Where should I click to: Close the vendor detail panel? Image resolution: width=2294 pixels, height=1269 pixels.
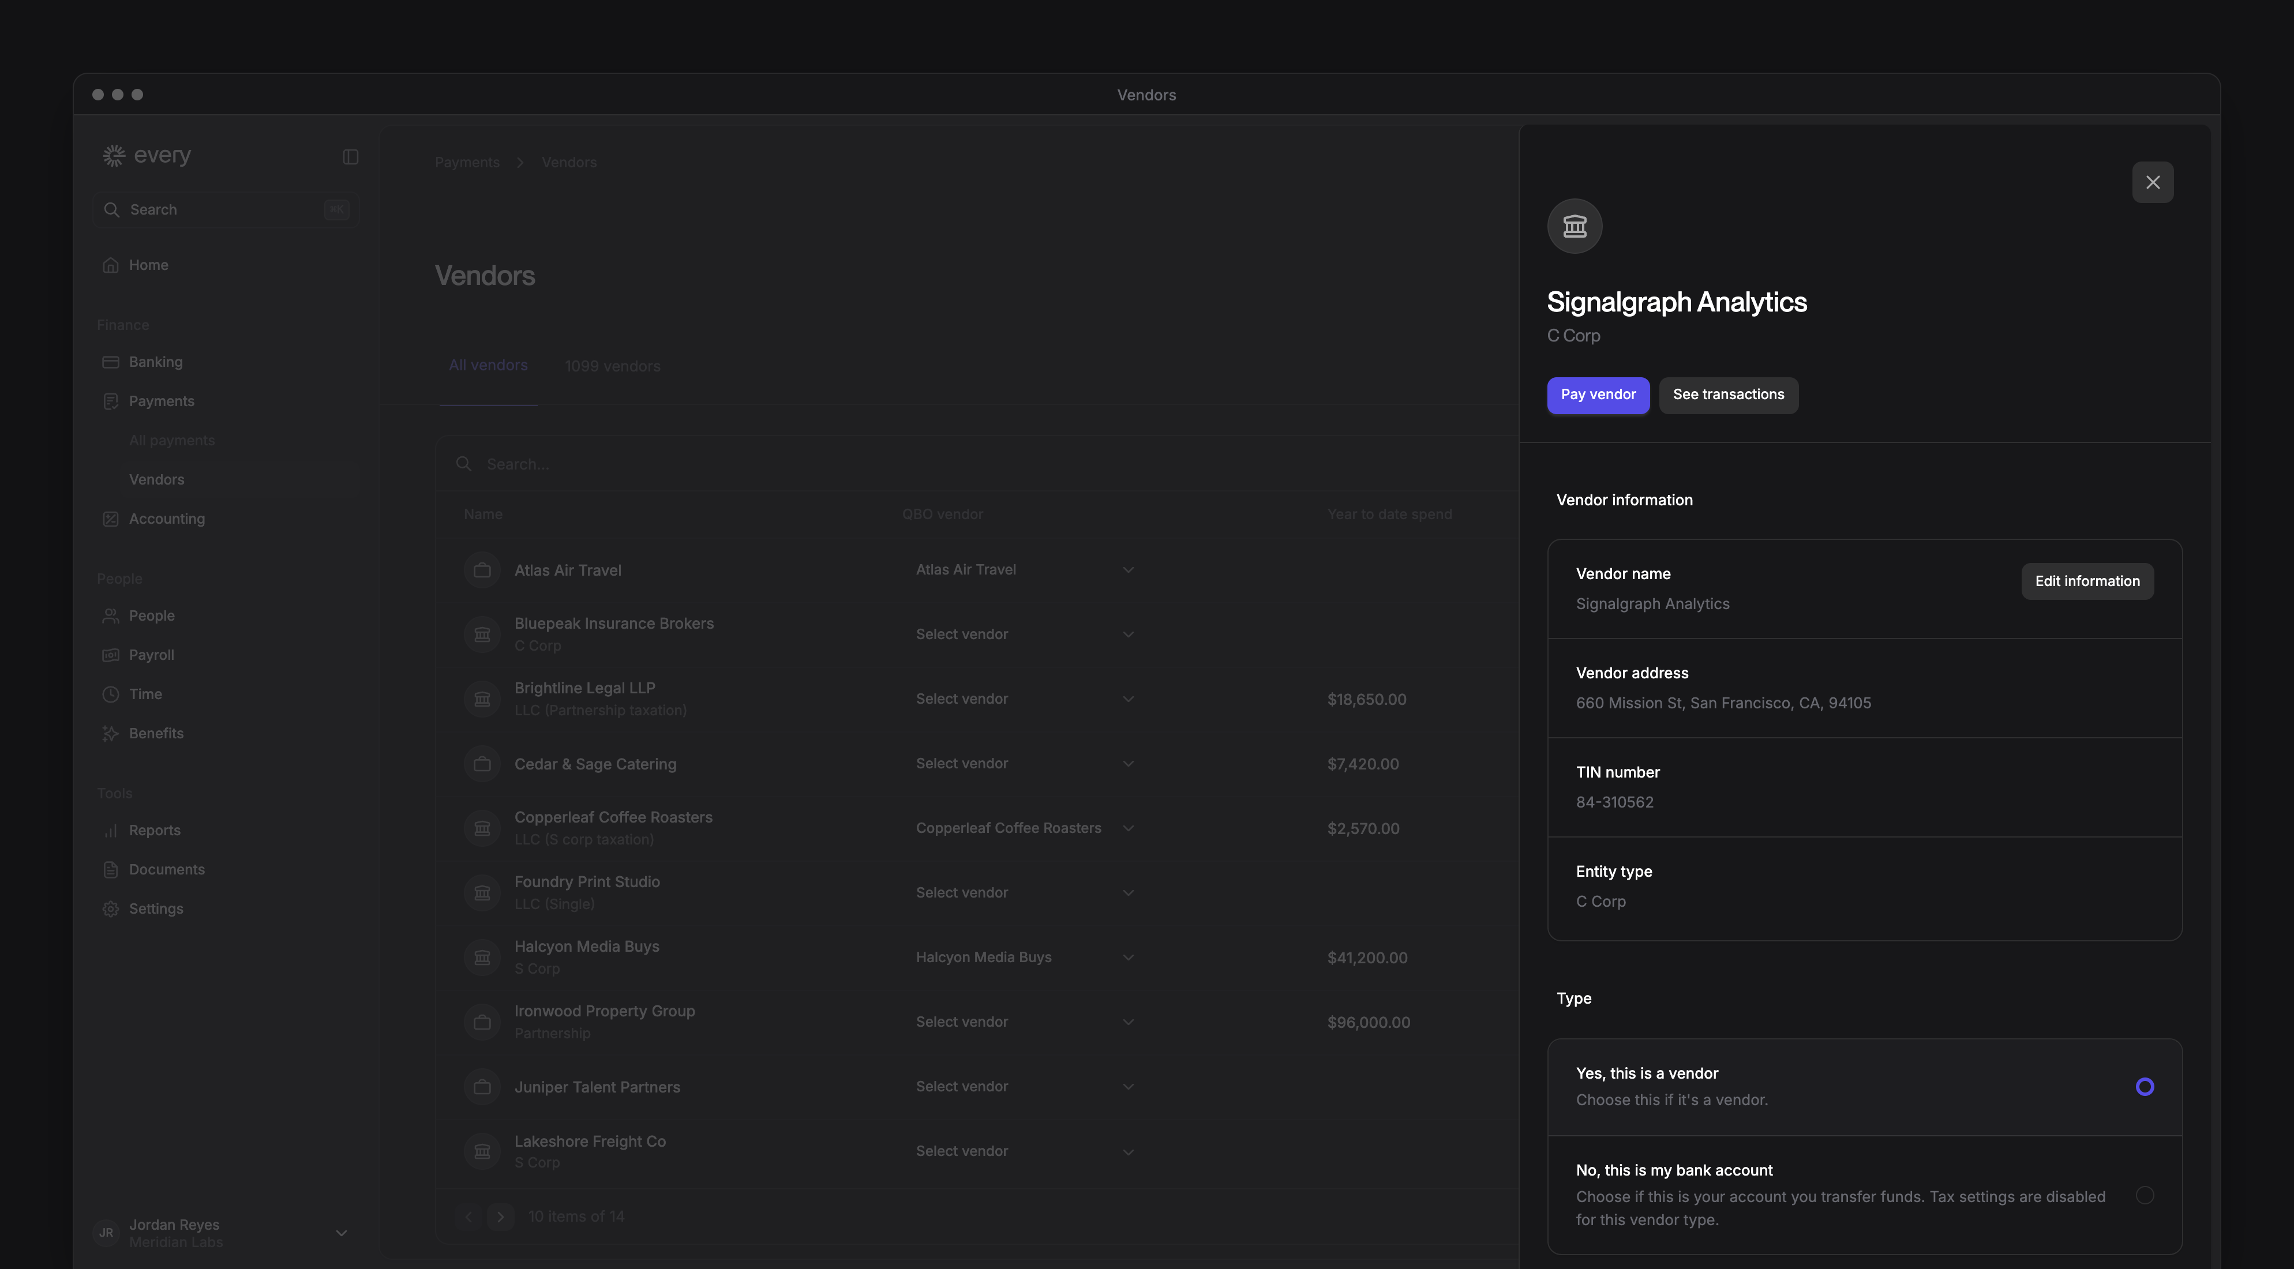[2153, 182]
